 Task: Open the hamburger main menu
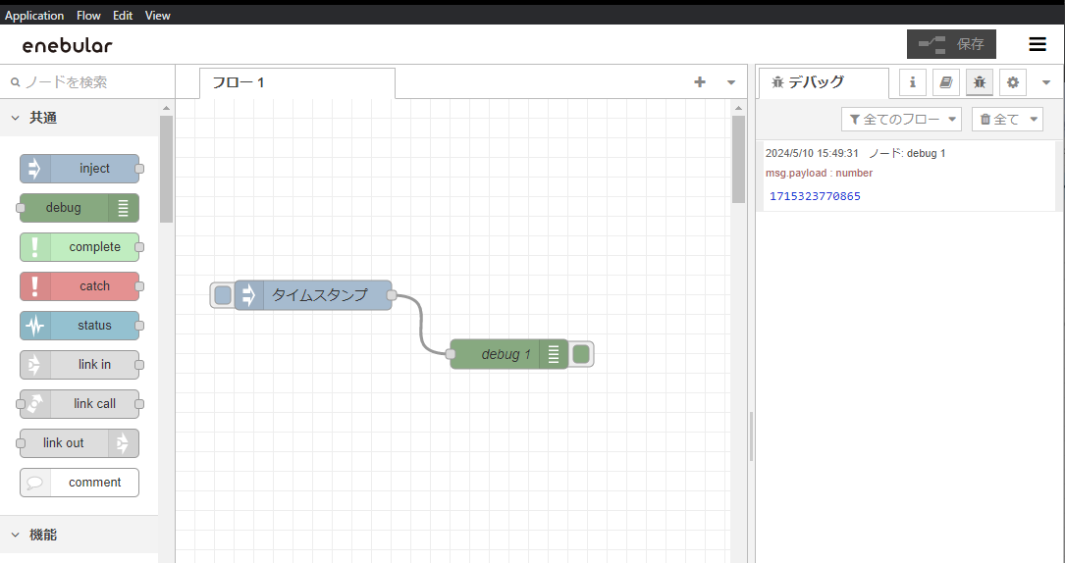tap(1038, 44)
